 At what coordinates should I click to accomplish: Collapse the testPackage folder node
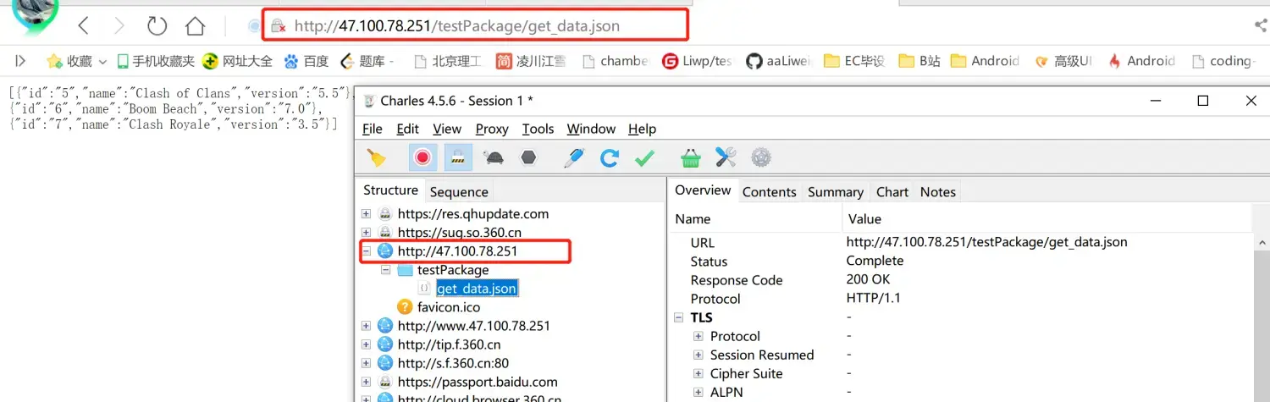tap(386, 270)
